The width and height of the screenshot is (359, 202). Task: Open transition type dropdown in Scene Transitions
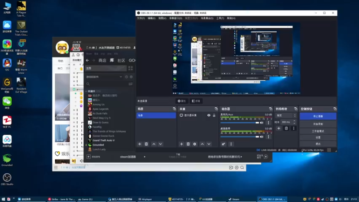287,115
